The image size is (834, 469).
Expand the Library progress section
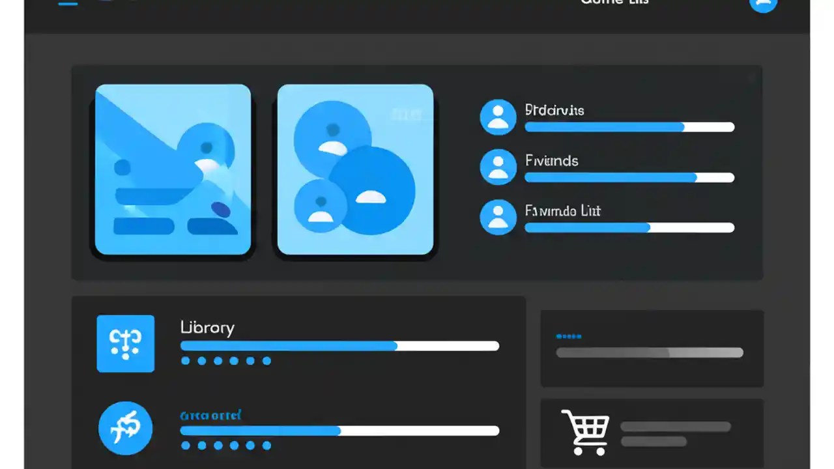click(x=339, y=346)
